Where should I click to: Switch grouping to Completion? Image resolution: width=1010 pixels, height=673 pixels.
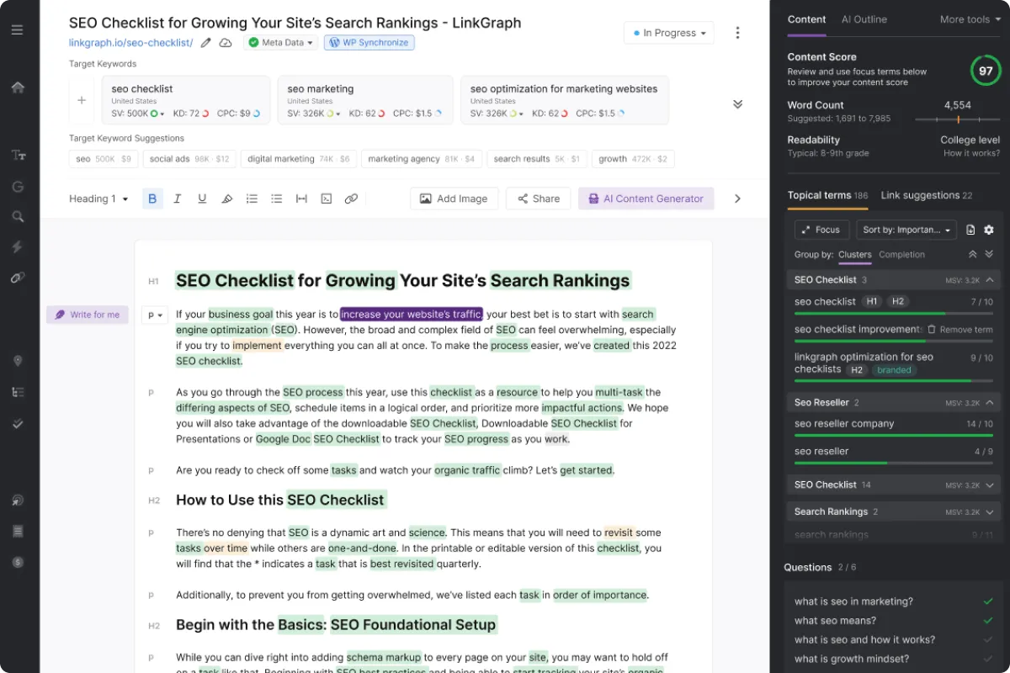(x=901, y=254)
